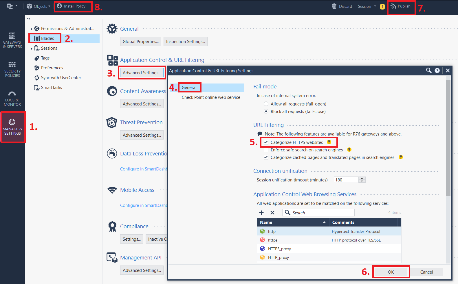Image resolution: width=458 pixels, height=284 pixels.
Task: Select Preferences in the navigation tree
Action: click(52, 68)
